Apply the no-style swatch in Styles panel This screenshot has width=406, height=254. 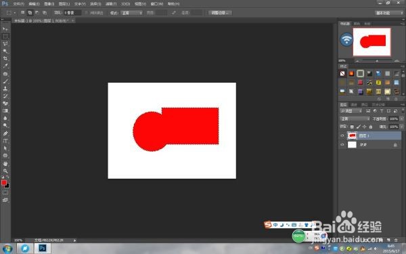[342, 74]
